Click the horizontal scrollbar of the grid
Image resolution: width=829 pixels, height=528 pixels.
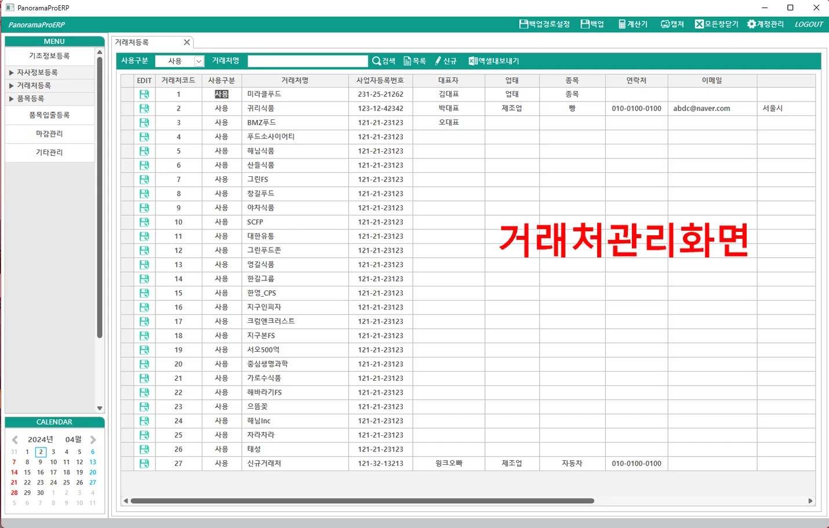[362, 501]
